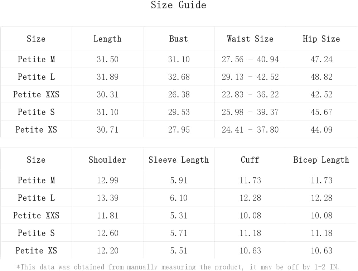Click the waist range 22.83 - 36.22
358x271 pixels.
[x=250, y=94]
